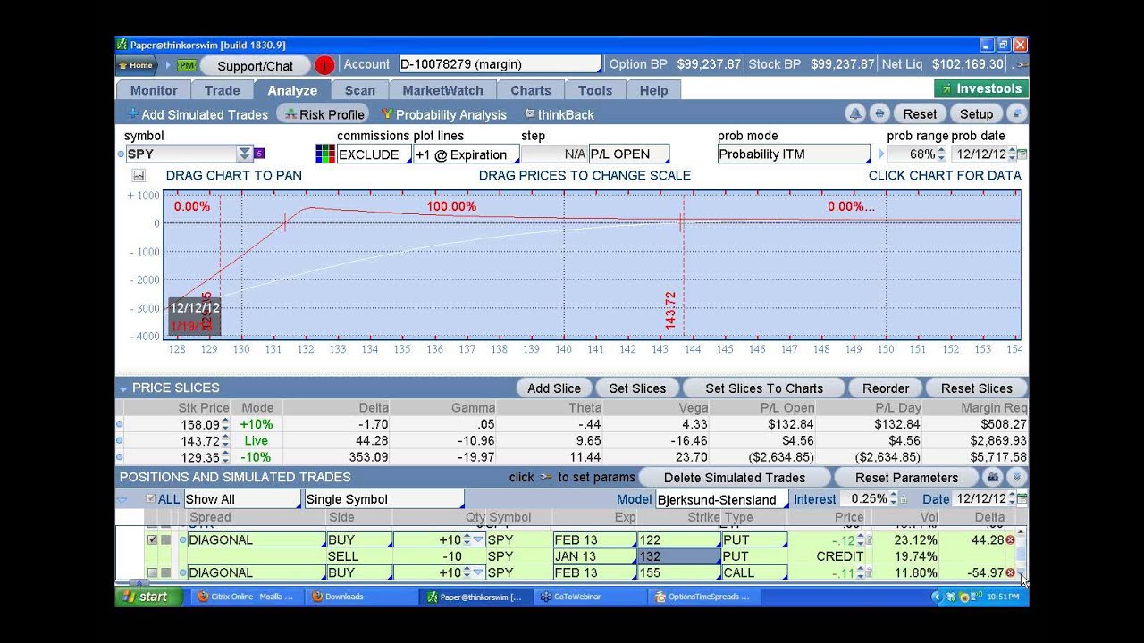Open the Bjerksund-Stensland model dropdown

[722, 499]
